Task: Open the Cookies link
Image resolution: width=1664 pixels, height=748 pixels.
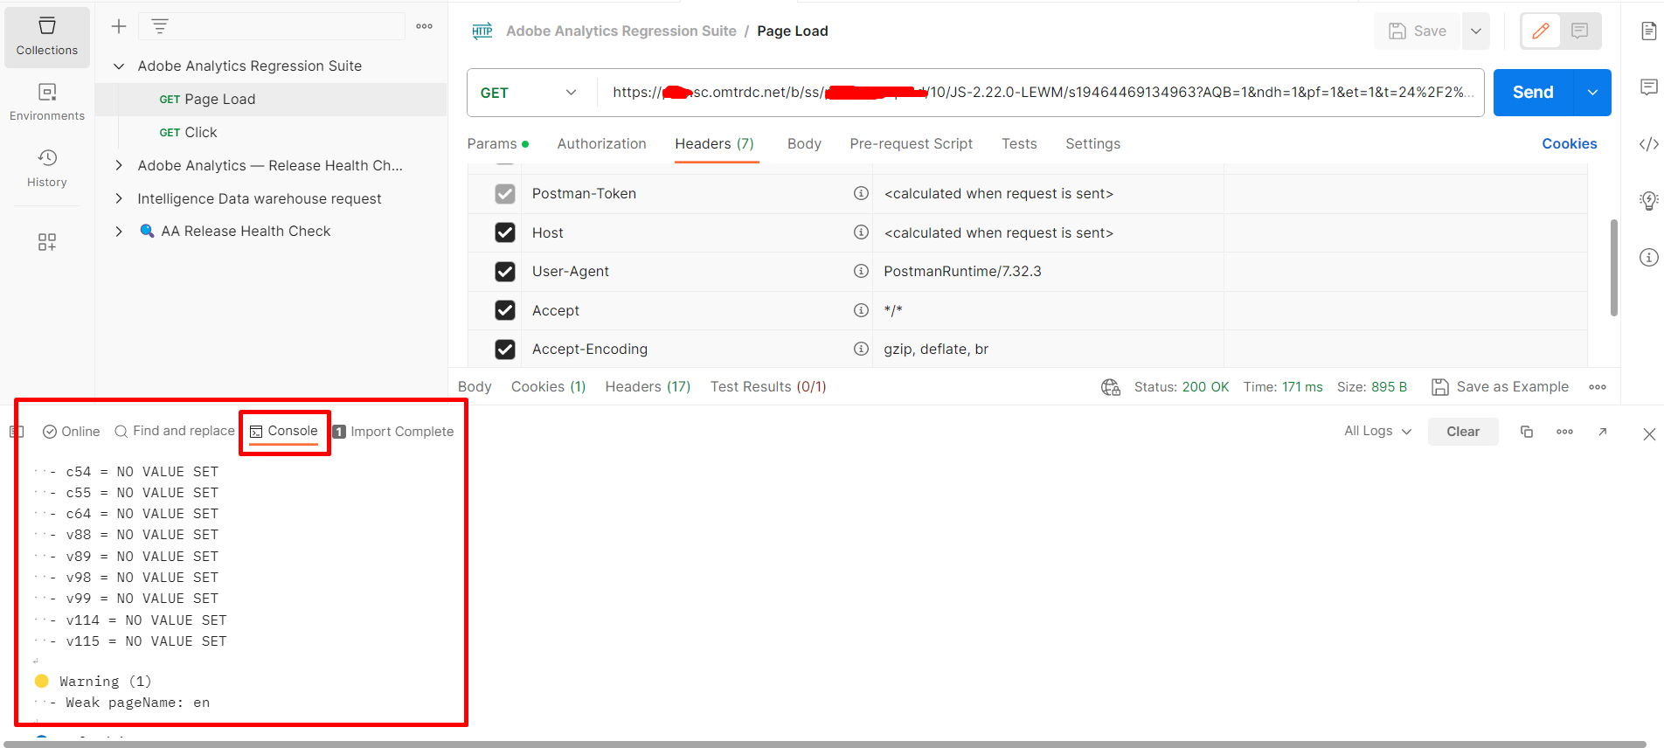Action: click(x=1570, y=144)
